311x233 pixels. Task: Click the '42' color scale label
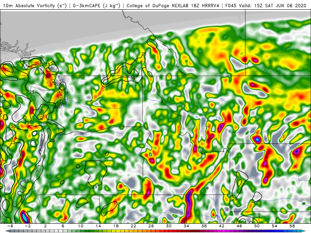[x=222, y=226]
